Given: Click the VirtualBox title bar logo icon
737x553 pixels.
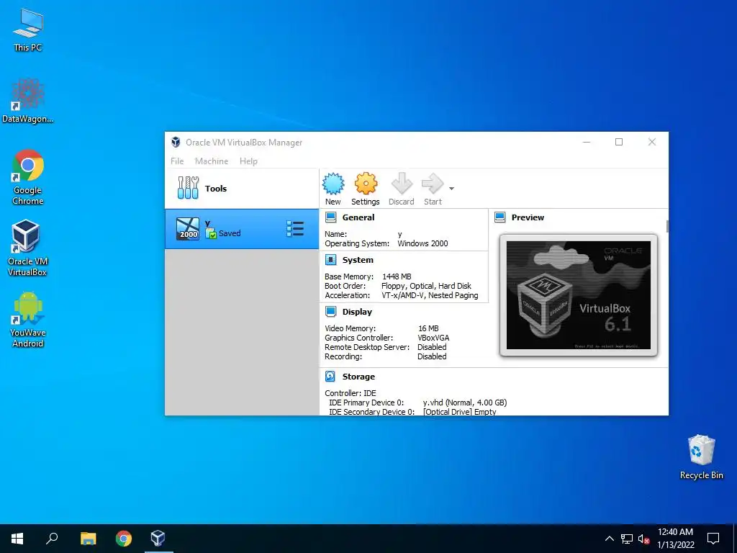Looking at the screenshot, I should click(x=176, y=142).
